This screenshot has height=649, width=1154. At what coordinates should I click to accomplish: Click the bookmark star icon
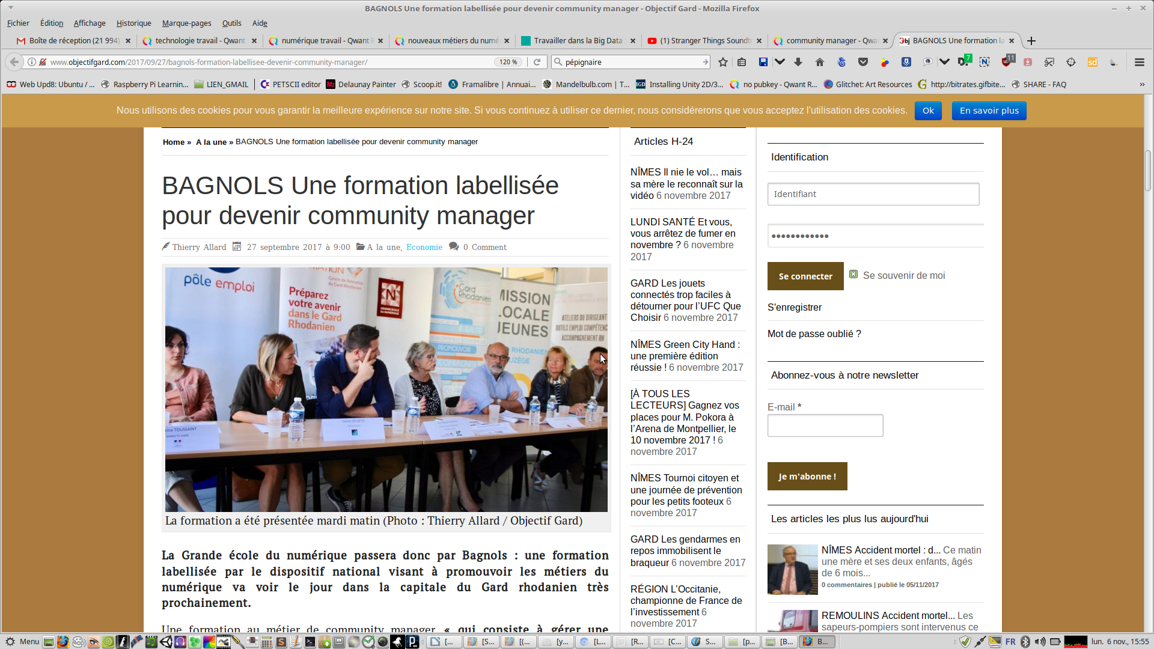pos(723,62)
